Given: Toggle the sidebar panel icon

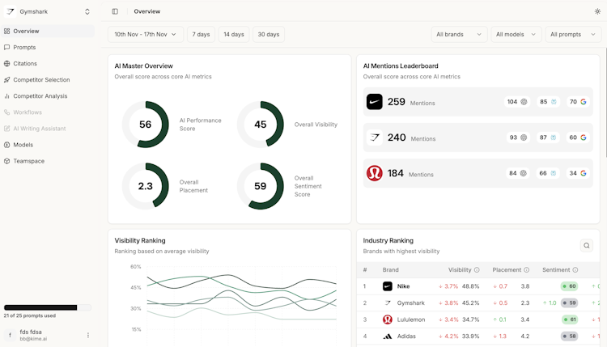Looking at the screenshot, I should click(115, 11).
